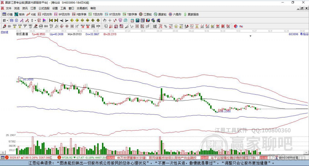The width and height of the screenshot is (309, 166).
Task: Select the crosshair plus tool
Action: 110,20
